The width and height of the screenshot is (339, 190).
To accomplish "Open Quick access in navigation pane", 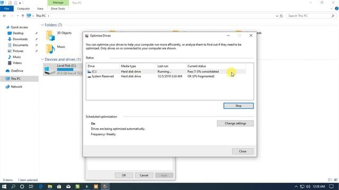I will coord(19,27).
